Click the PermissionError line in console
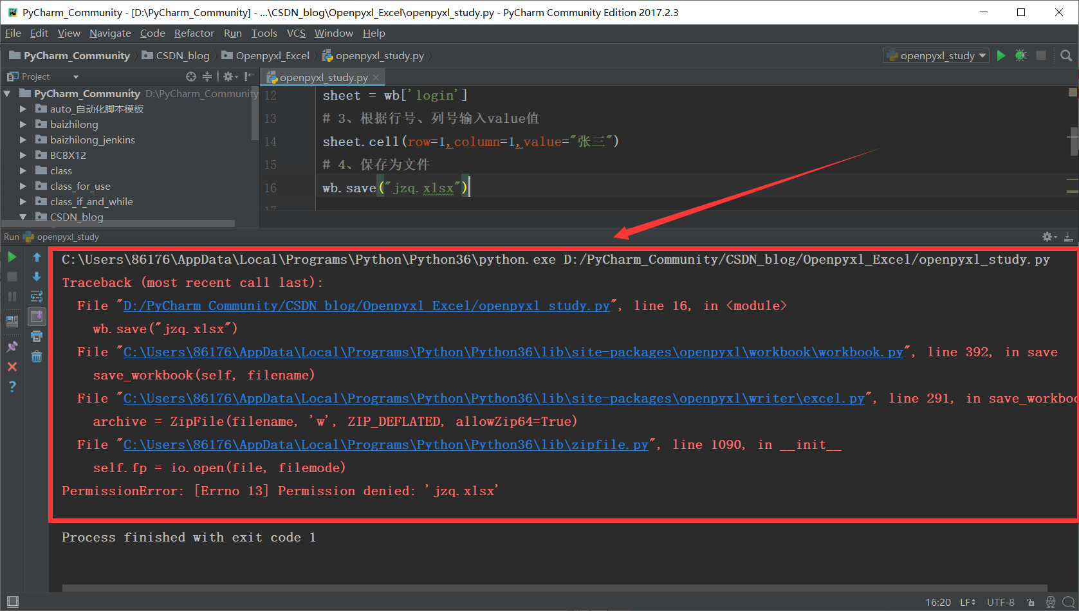Screen dimensions: 1079x611 281,491
